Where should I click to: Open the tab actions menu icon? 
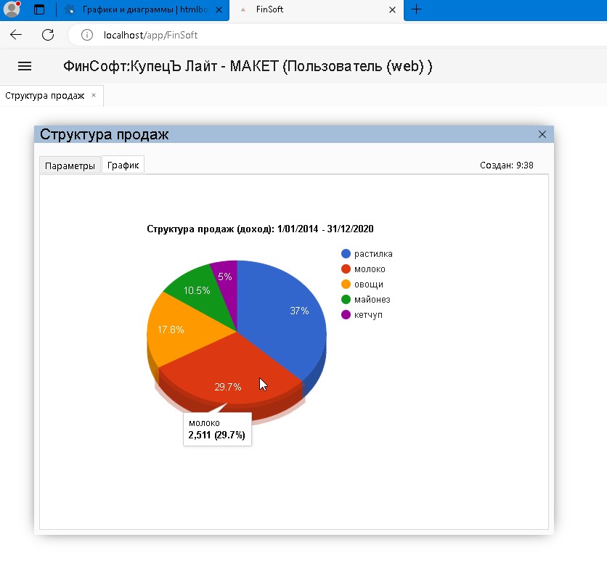pyautogui.click(x=39, y=9)
